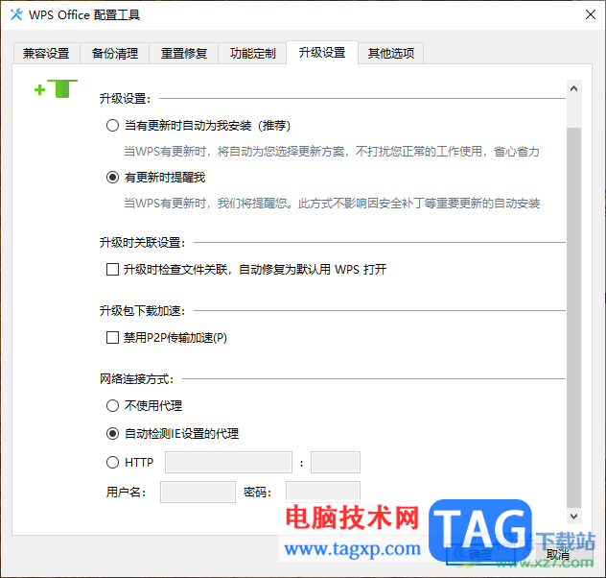Click the HTTP proxy address field
Image resolution: width=606 pixels, height=578 pixels.
pos(228,462)
